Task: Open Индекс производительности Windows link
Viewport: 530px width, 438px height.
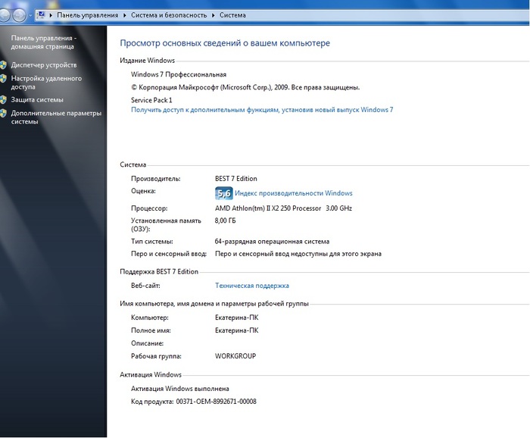Action: [x=293, y=193]
